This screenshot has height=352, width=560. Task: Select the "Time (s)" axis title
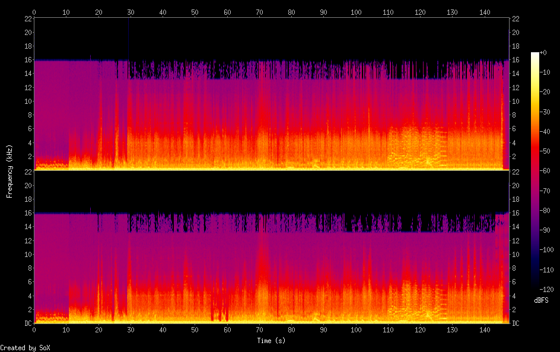point(271,341)
